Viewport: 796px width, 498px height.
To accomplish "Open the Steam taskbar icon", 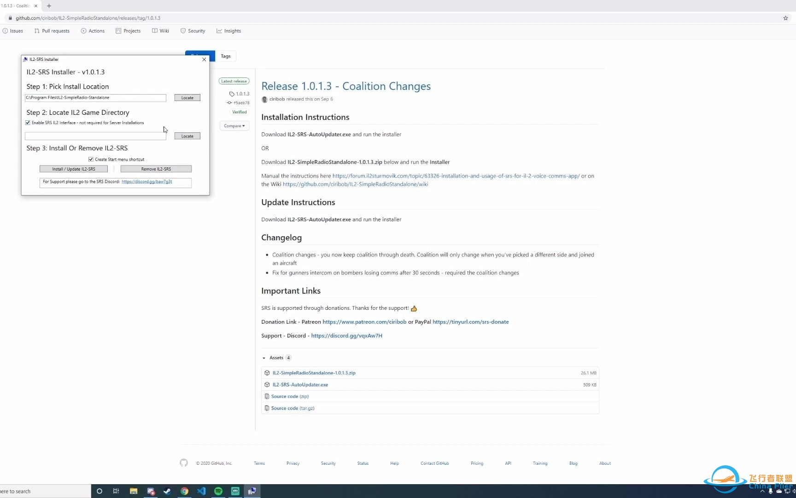I will click(x=167, y=491).
